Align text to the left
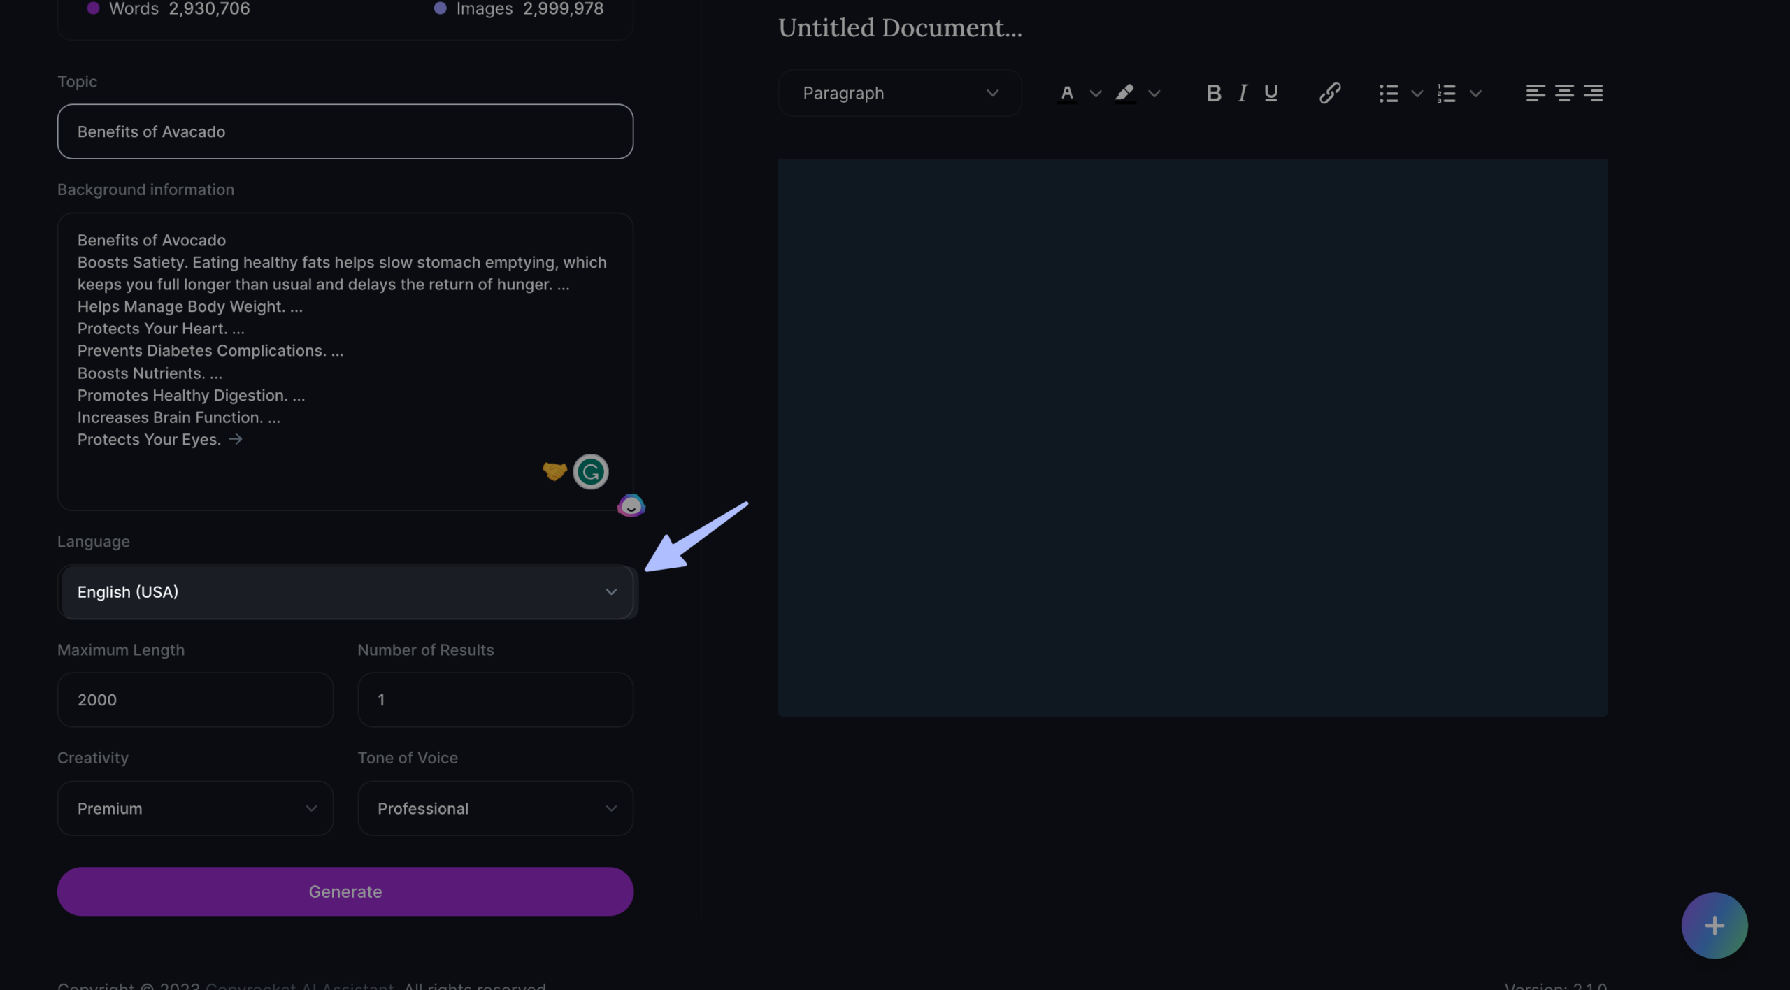Image resolution: width=1790 pixels, height=990 pixels. [x=1535, y=93]
